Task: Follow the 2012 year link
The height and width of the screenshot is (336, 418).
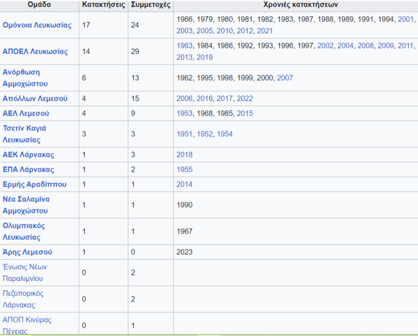Action: (x=245, y=31)
